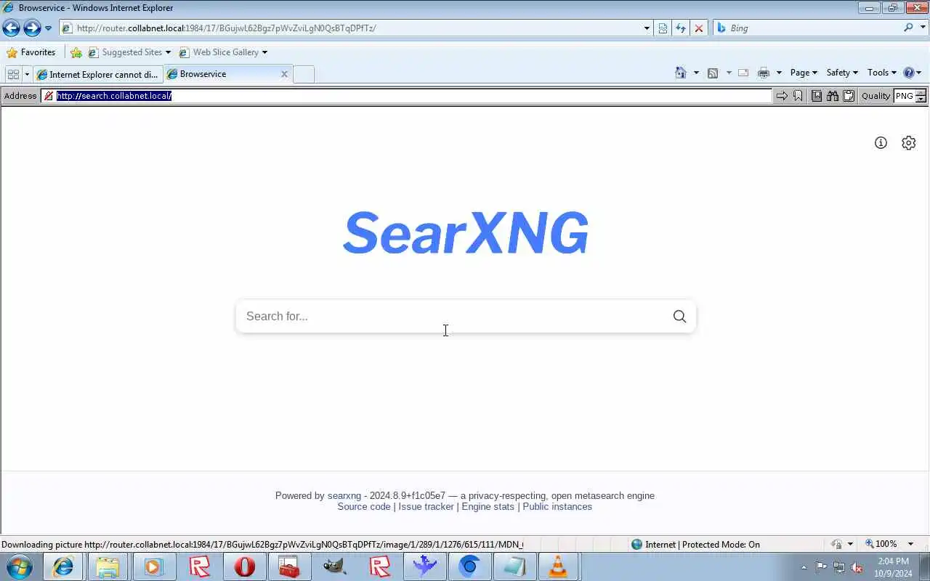Click the Browservice bookmark icon
This screenshot has height=581, width=930.
(798, 96)
